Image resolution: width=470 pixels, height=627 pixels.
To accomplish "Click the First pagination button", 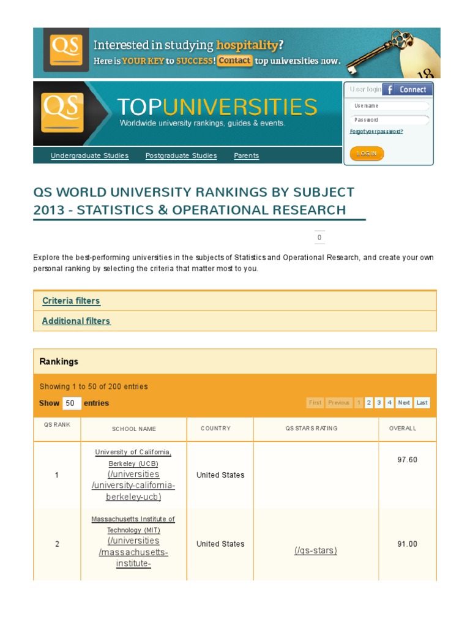I will pyautogui.click(x=315, y=403).
